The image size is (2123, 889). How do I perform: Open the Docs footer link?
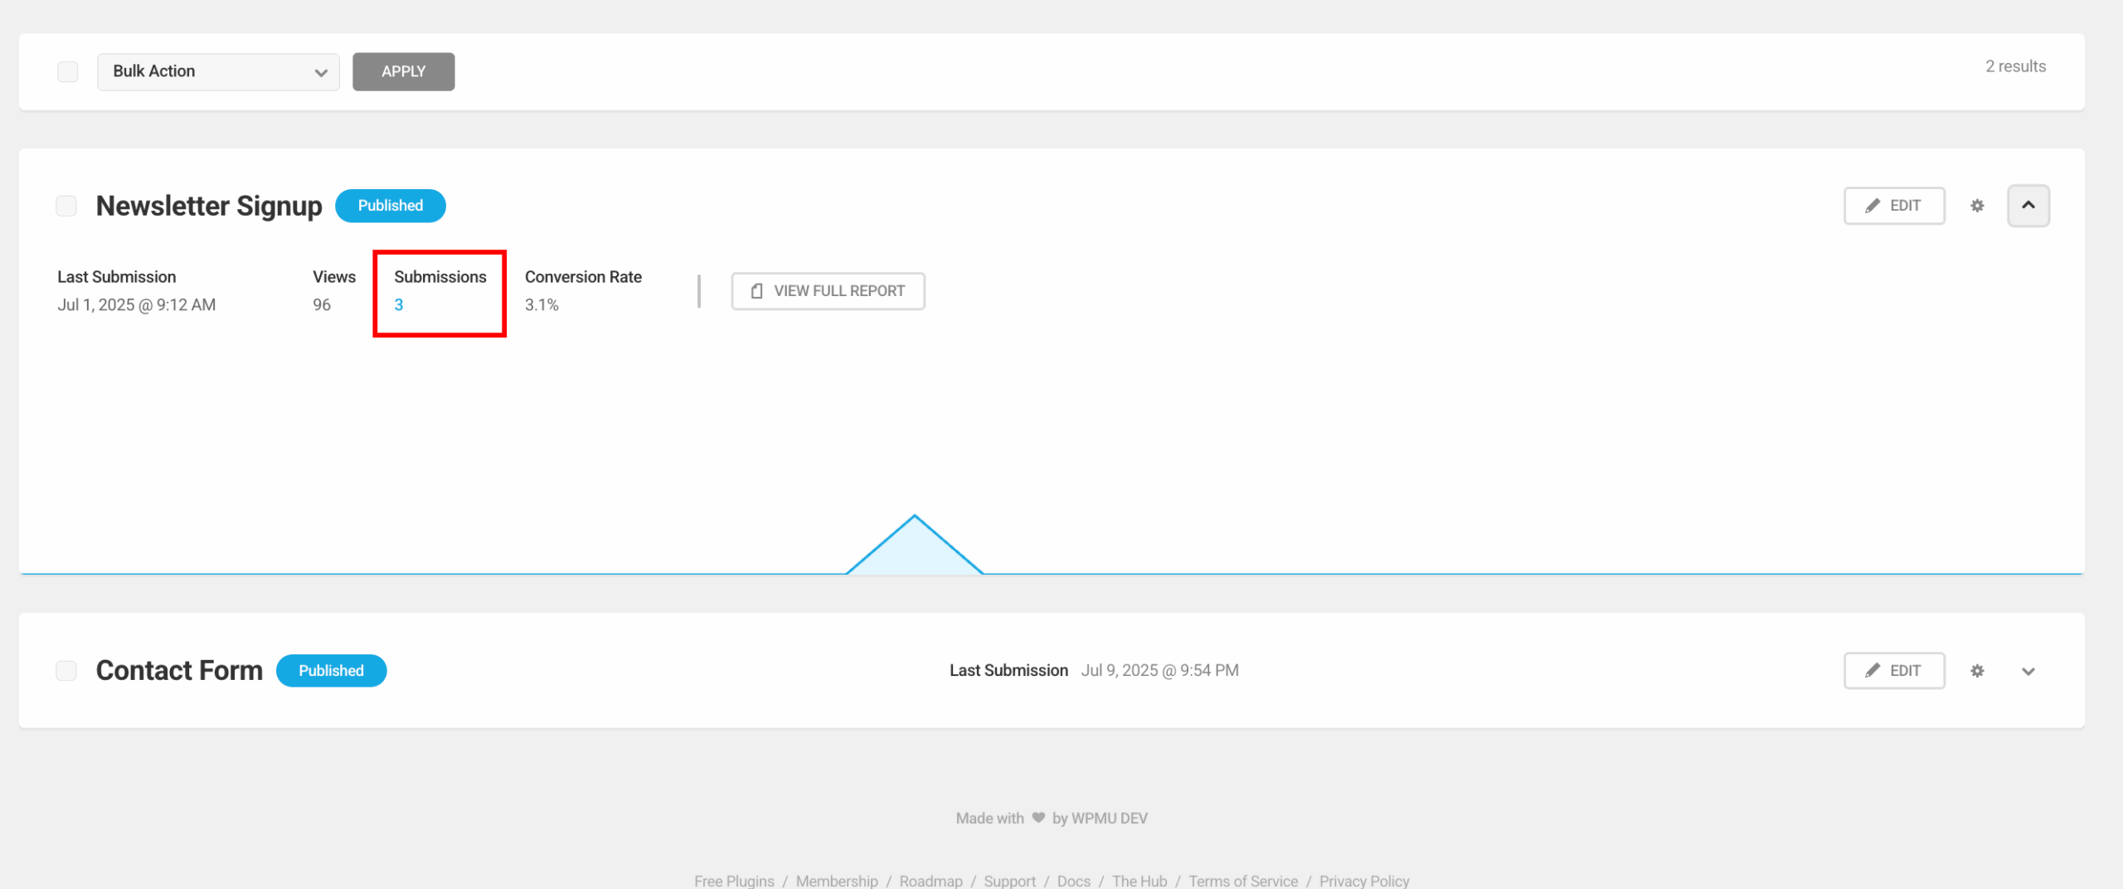click(1073, 881)
